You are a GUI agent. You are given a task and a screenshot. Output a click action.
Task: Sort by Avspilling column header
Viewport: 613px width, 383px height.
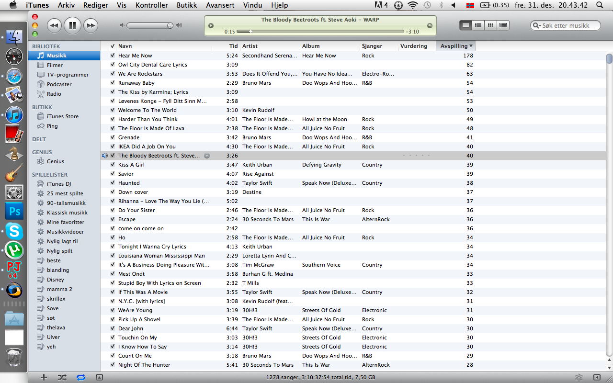pyautogui.click(x=455, y=46)
